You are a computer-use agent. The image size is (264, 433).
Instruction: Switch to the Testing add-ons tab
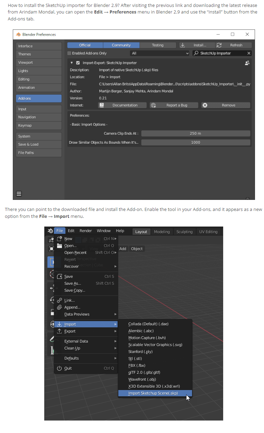coord(158,45)
